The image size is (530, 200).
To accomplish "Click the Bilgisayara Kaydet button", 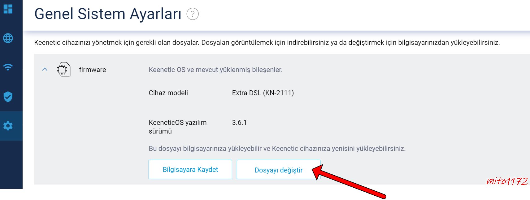I will point(190,169).
